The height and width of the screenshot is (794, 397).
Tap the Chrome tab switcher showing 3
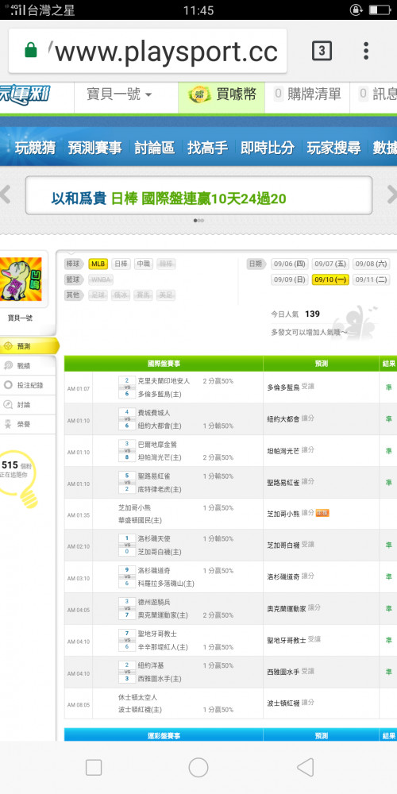(322, 51)
